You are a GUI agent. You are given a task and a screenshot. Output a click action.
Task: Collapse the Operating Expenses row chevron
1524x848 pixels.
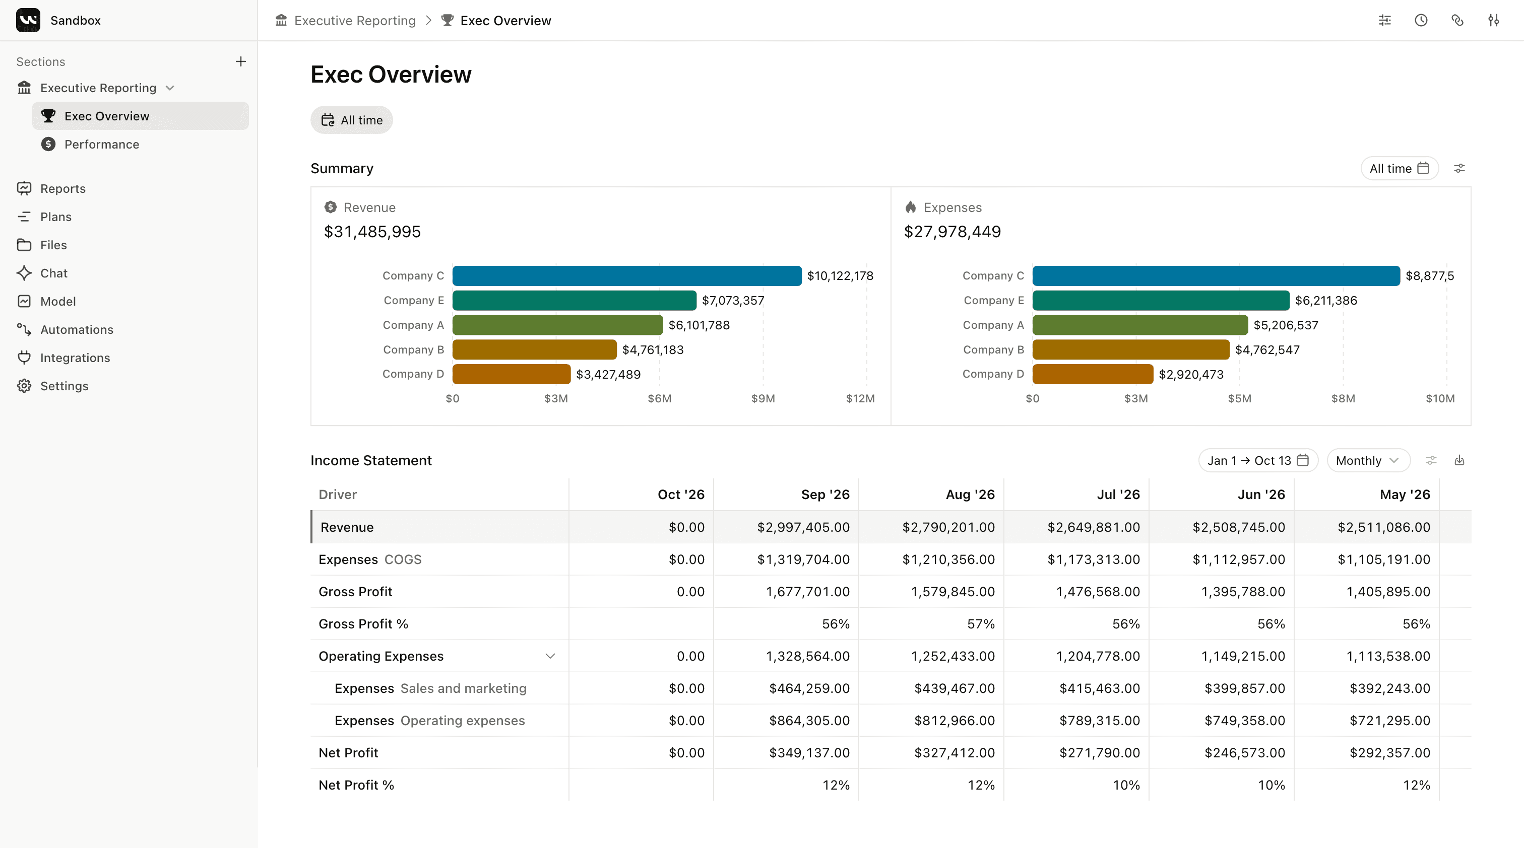point(550,656)
